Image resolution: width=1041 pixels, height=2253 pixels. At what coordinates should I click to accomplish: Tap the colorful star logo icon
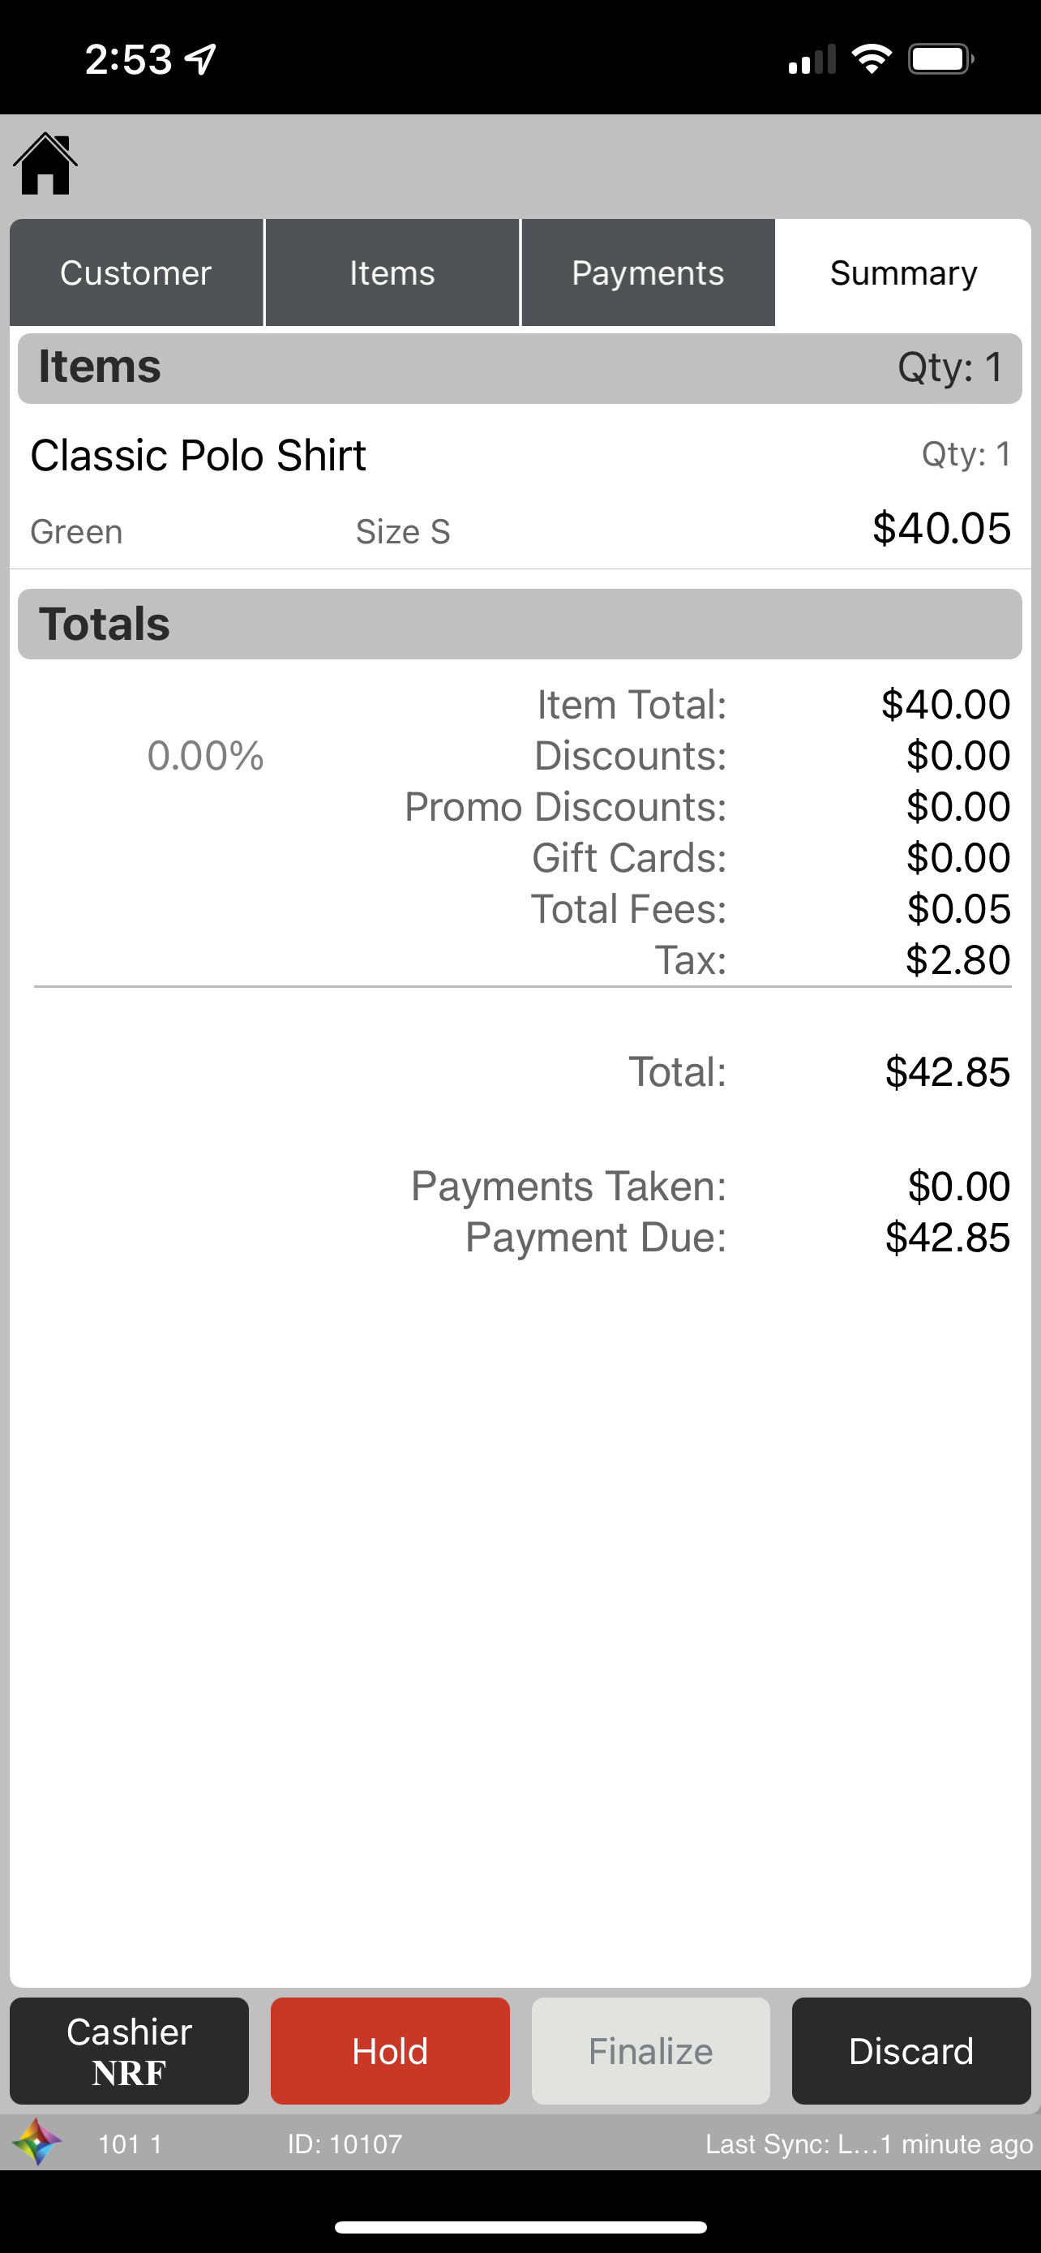pos(36,2143)
